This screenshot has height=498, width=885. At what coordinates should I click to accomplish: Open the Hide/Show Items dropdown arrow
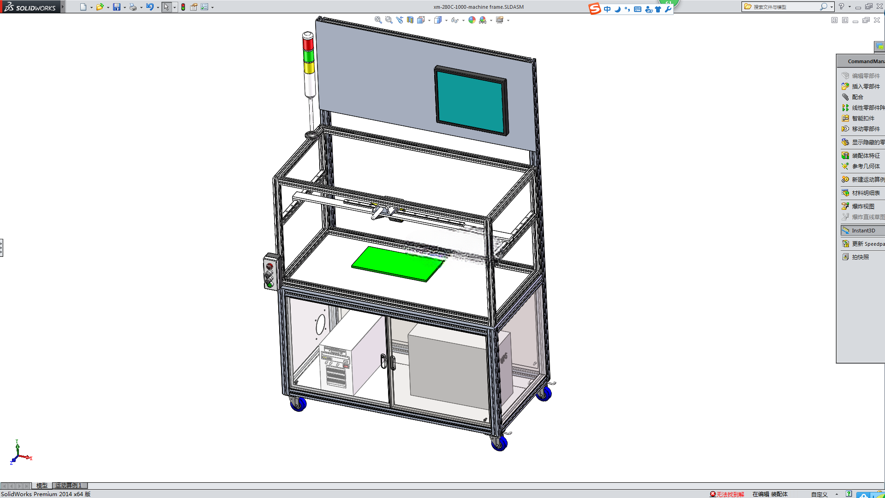463,20
